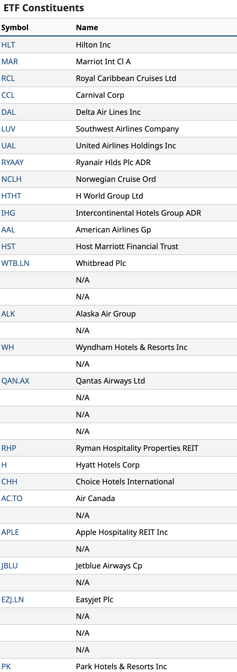237x672 pixels.
Task: Open the QAN.AX symbol link
Action: (16, 381)
